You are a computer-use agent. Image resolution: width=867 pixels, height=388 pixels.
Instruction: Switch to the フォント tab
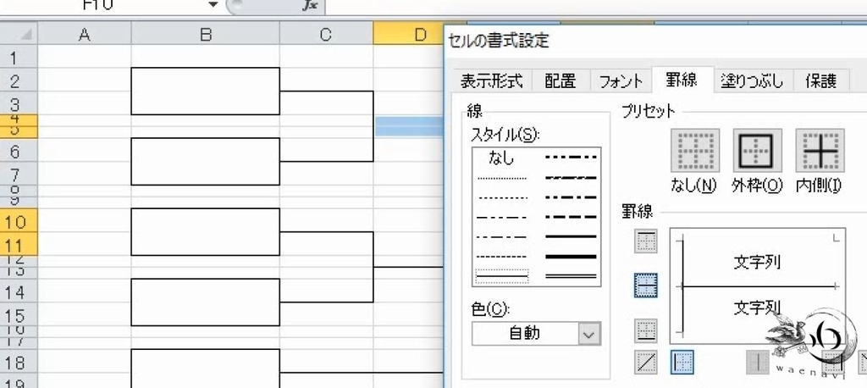point(621,81)
